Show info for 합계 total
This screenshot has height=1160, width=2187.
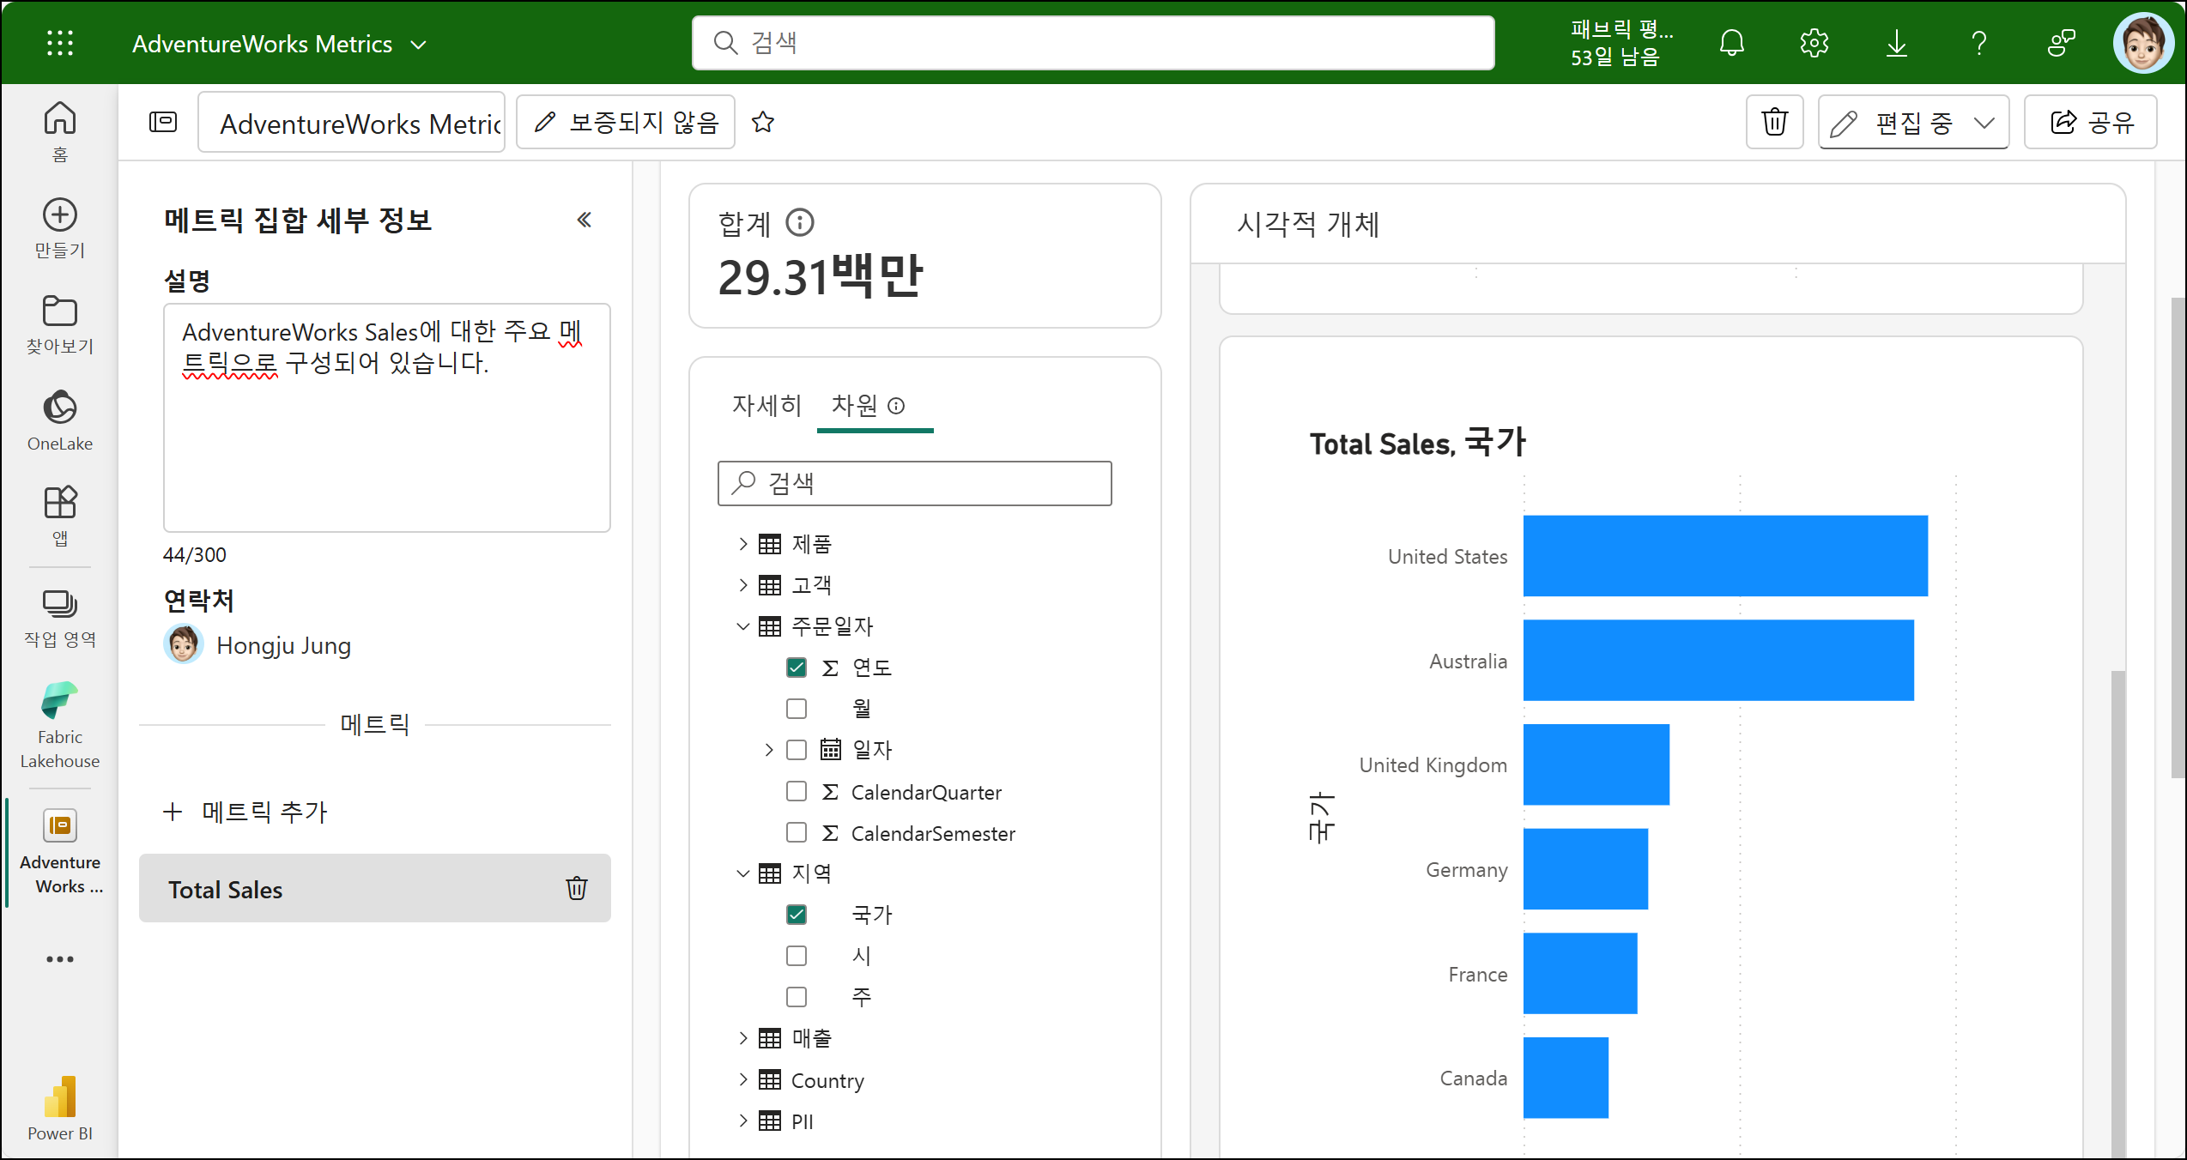(800, 223)
